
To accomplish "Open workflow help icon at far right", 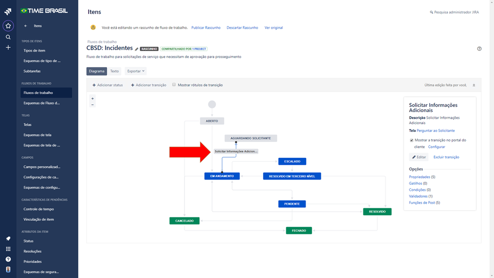I will (479, 48).
